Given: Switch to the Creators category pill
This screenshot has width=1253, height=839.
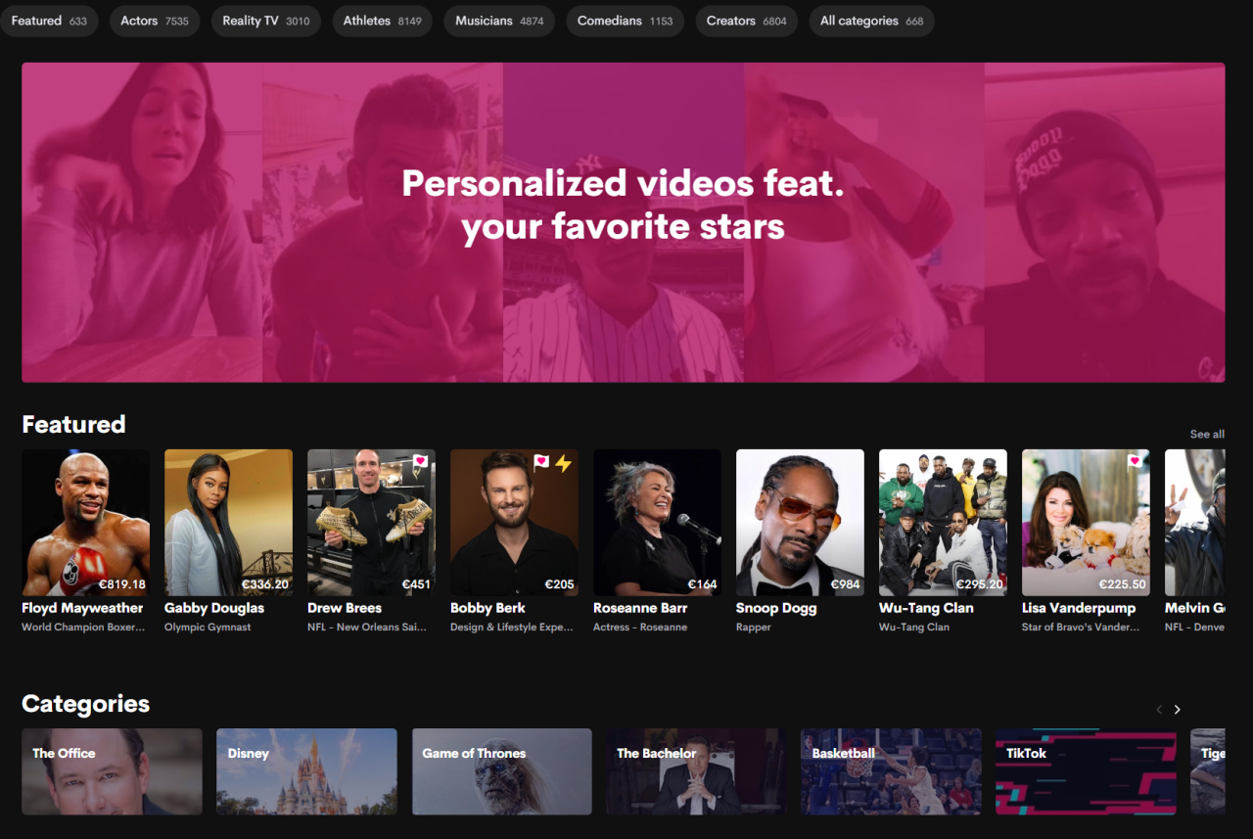Looking at the screenshot, I should (x=746, y=21).
